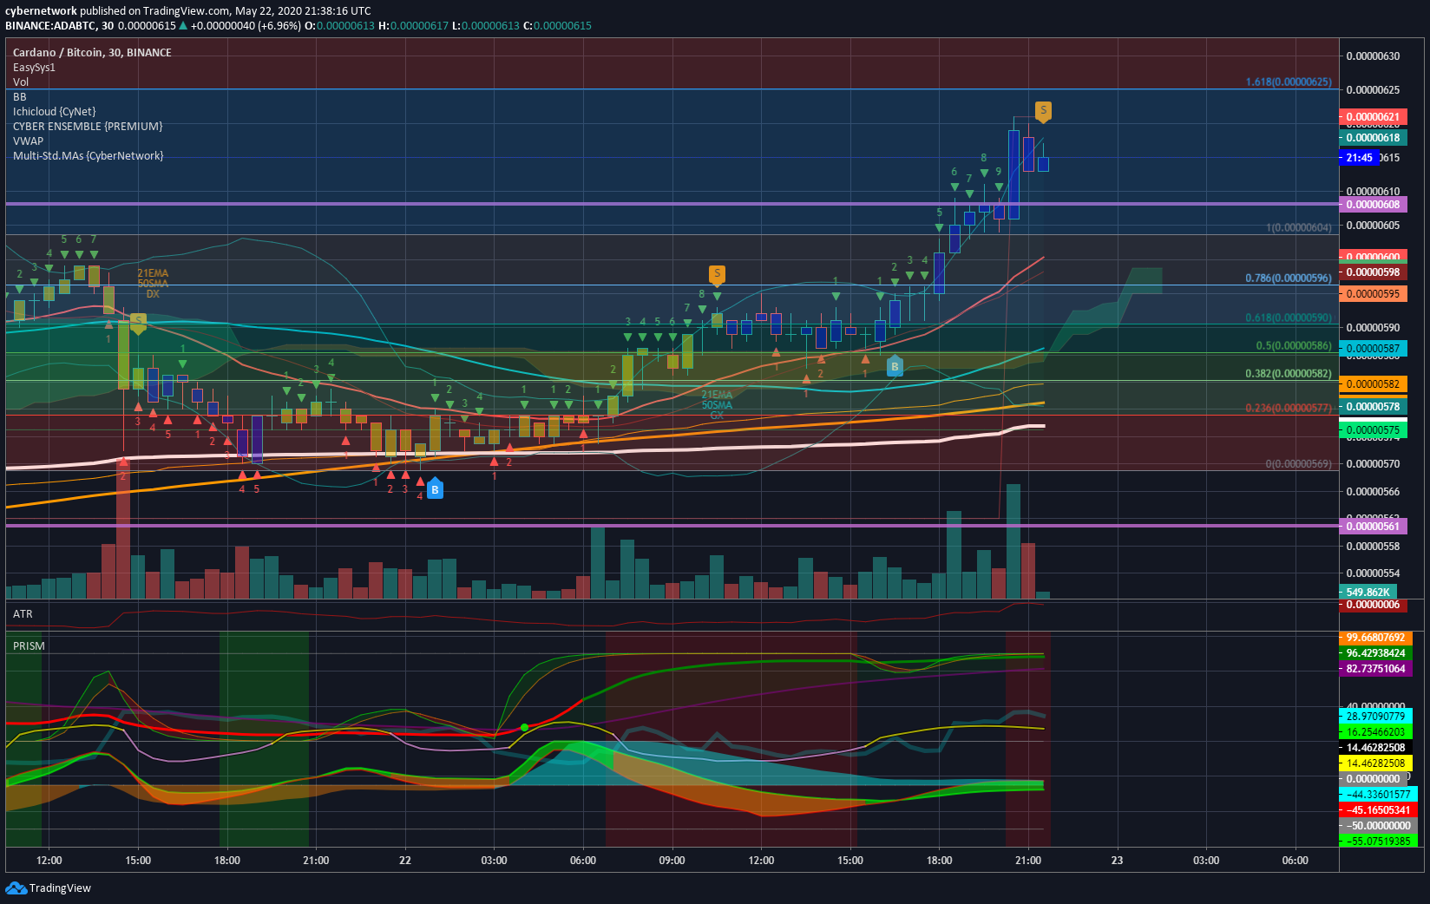The width and height of the screenshot is (1430, 904).
Task: Click the green dot on the PRISM red line
Action: [x=524, y=727]
